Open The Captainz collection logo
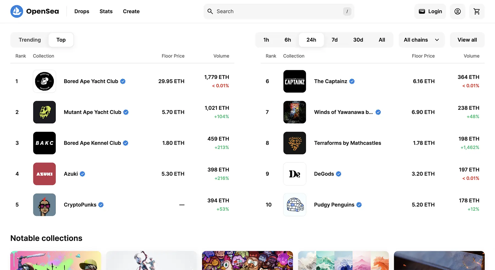 pos(295,81)
